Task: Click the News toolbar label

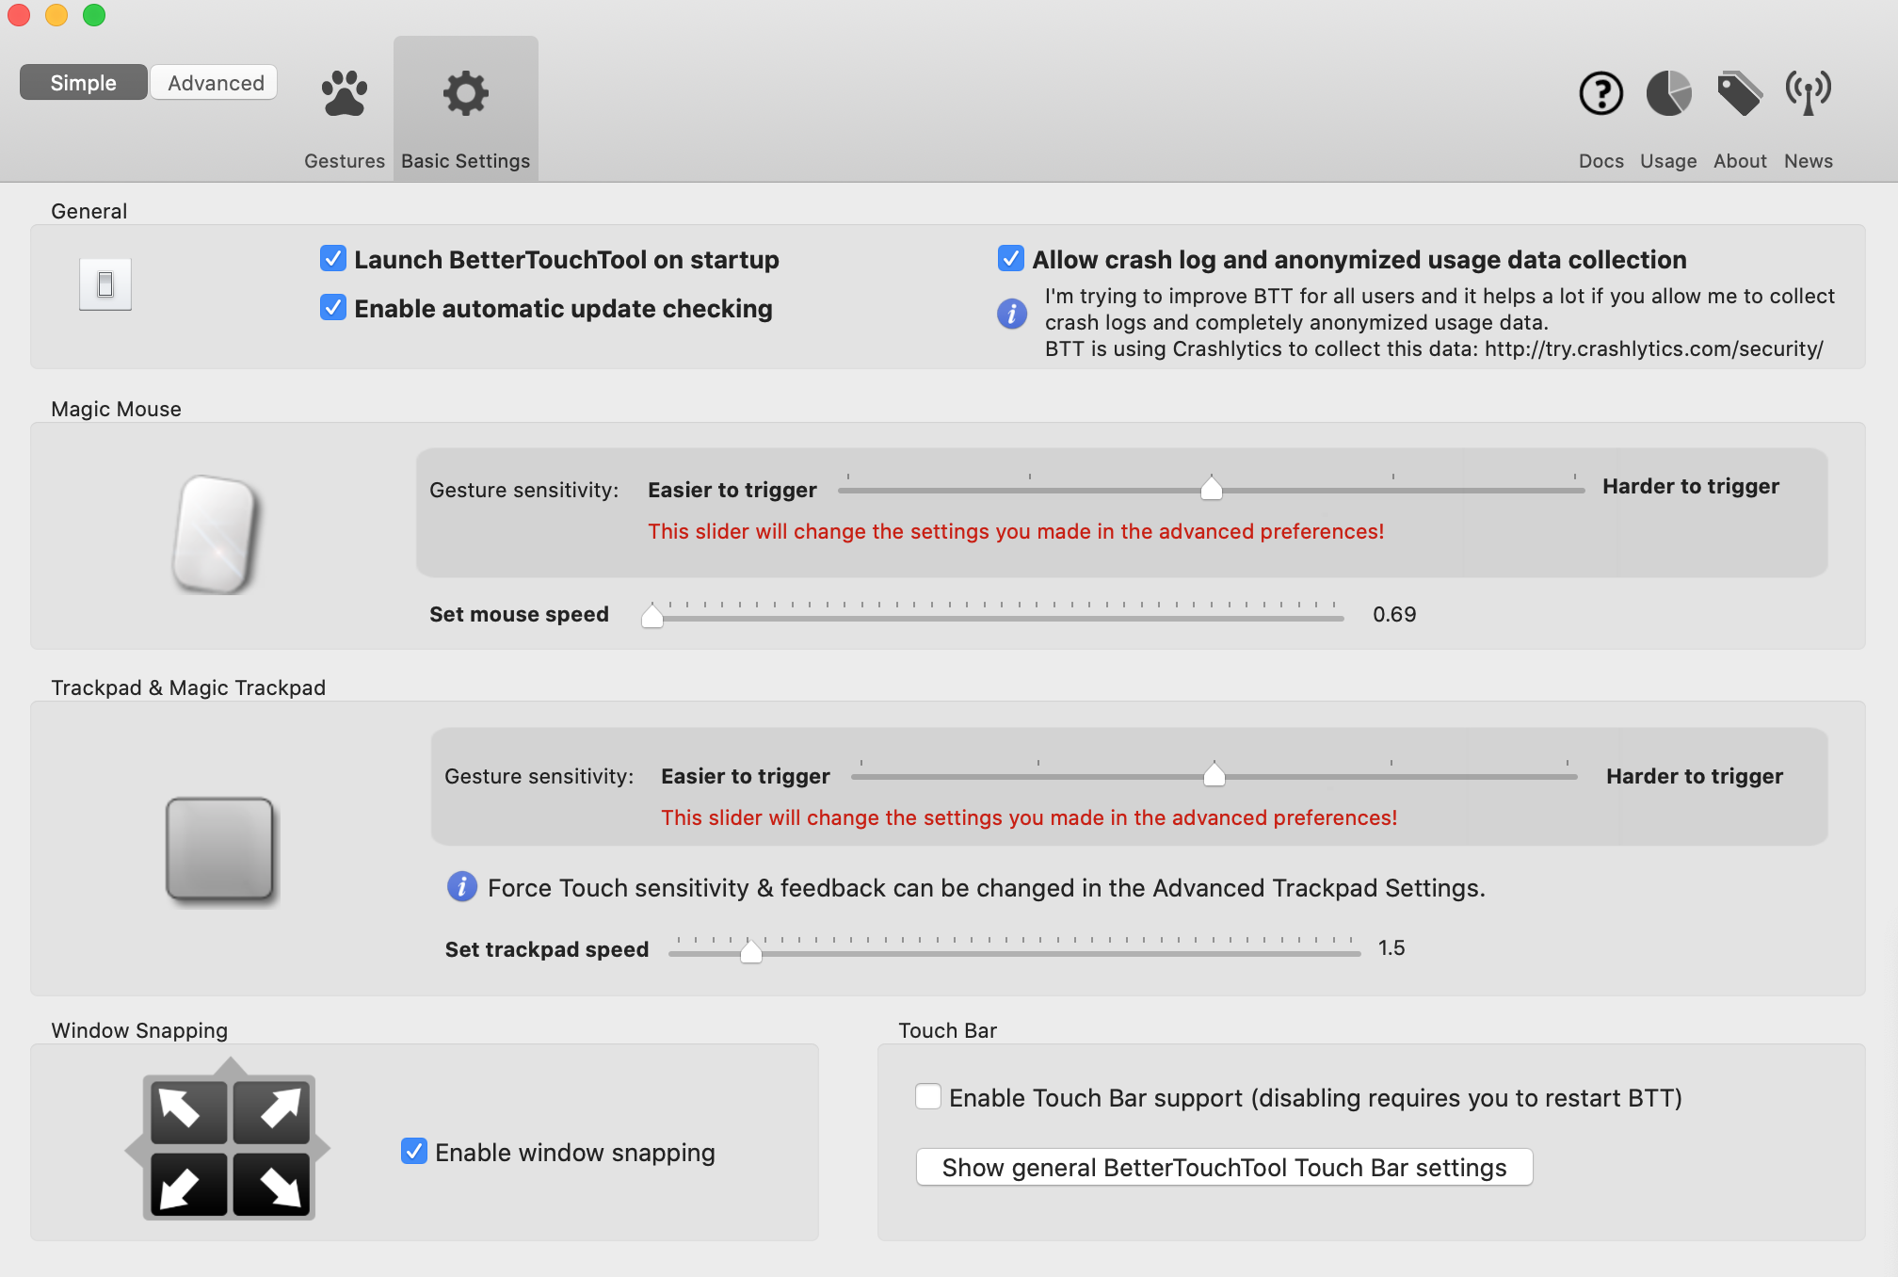Action: click(x=1809, y=161)
